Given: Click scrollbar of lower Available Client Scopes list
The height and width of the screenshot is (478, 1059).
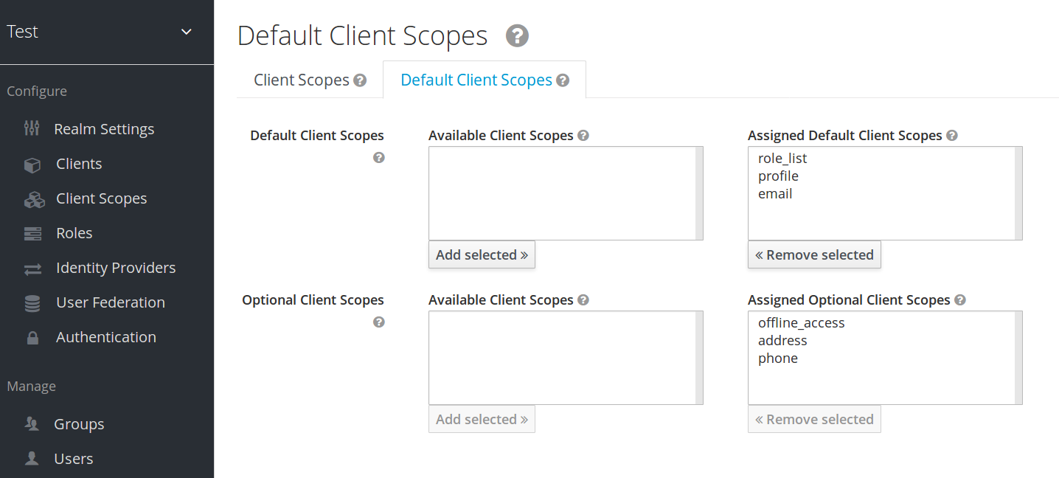Looking at the screenshot, I should click(x=699, y=358).
